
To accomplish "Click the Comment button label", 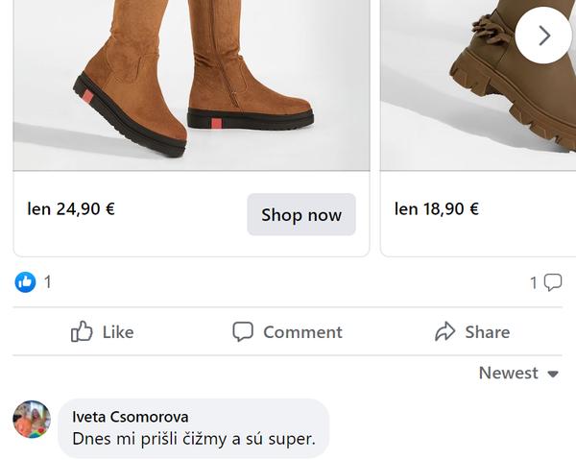I will (302, 332).
